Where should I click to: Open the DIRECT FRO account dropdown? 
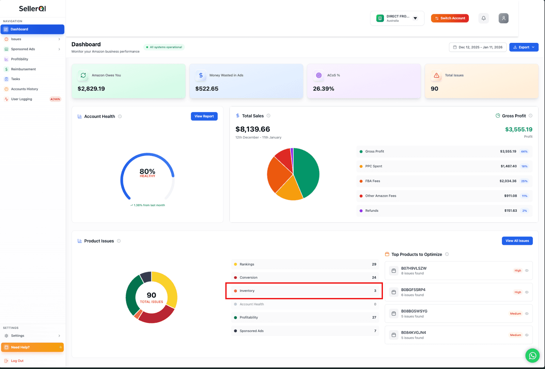[415, 18]
